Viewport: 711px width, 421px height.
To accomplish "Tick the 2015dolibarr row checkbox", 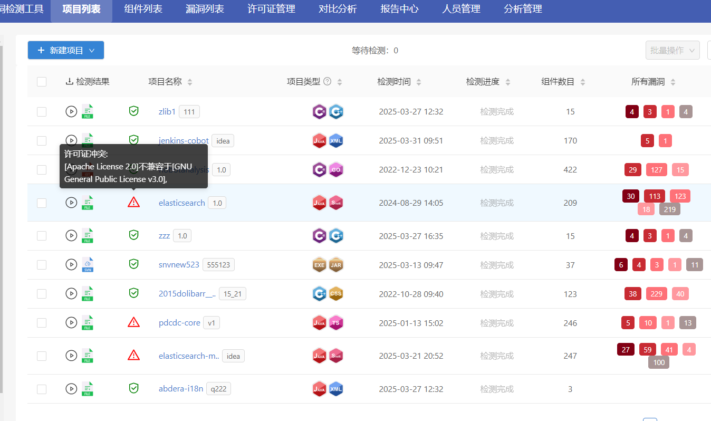I will (x=42, y=293).
